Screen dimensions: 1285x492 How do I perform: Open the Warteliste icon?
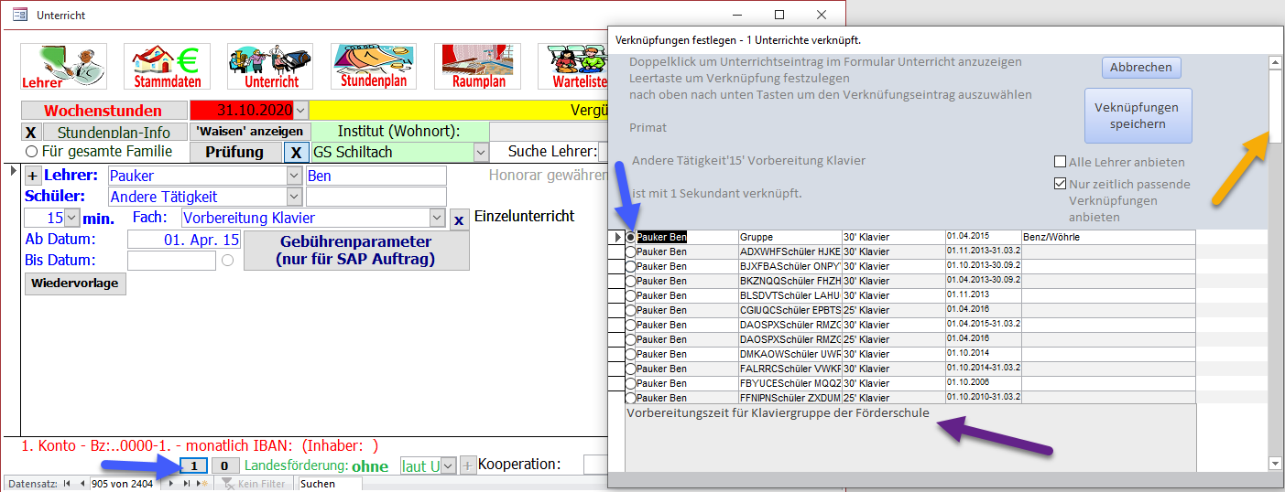pyautogui.click(x=579, y=67)
